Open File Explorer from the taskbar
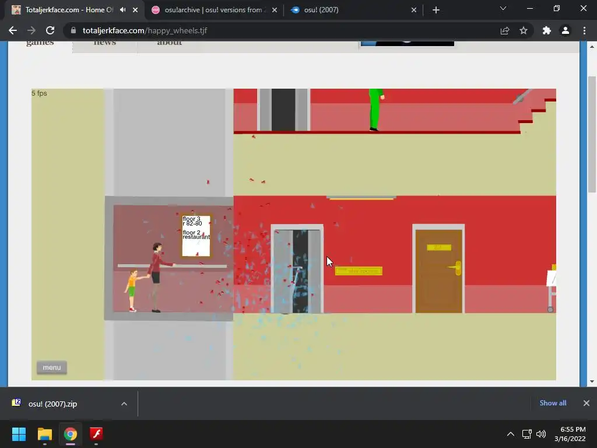The width and height of the screenshot is (597, 448). coord(44,434)
